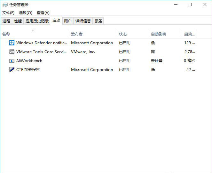The width and height of the screenshot is (212, 173).
Task: Switch to the 性能 tab
Action: 18,21
